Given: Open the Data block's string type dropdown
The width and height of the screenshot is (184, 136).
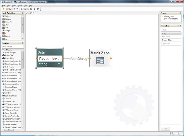Looking at the screenshot, I should coord(59,63).
